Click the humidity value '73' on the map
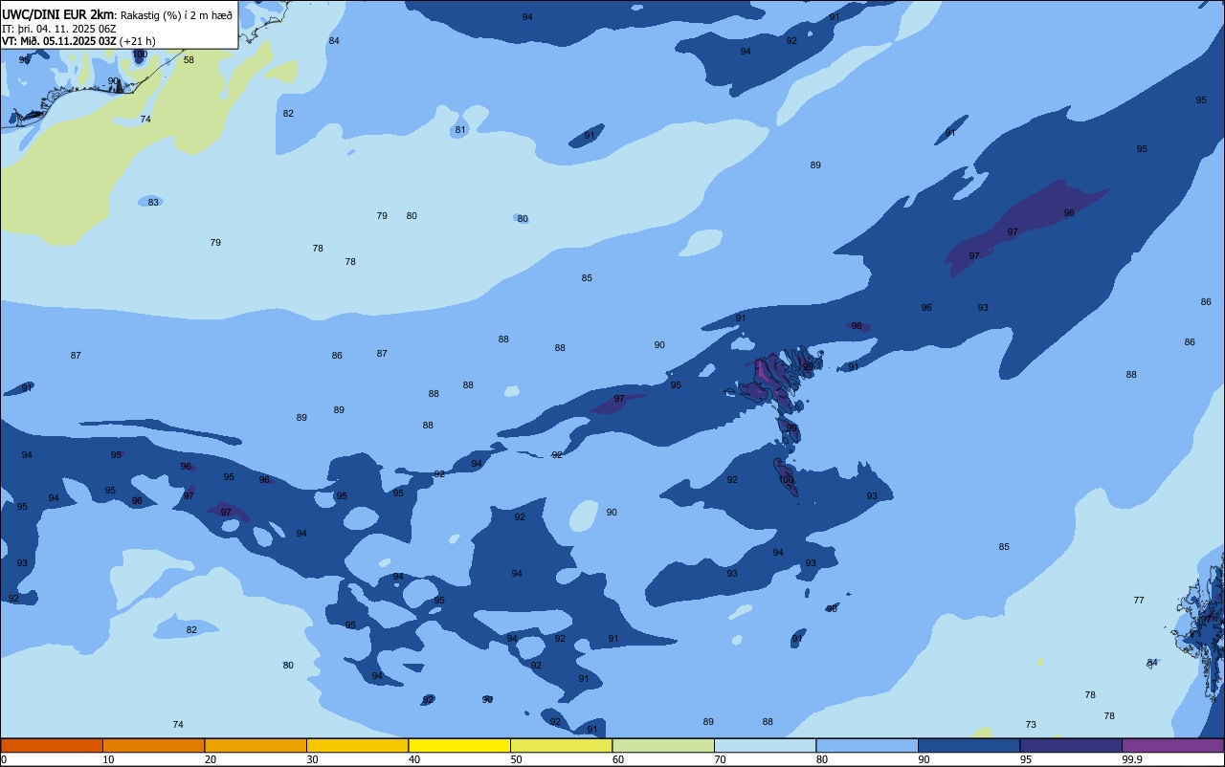The image size is (1225, 767). (x=1031, y=724)
